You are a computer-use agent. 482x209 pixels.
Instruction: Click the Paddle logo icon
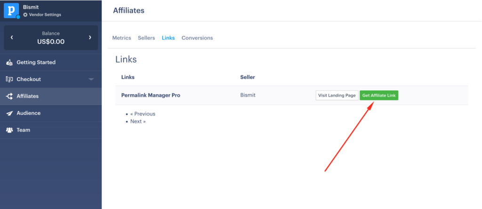(11, 11)
